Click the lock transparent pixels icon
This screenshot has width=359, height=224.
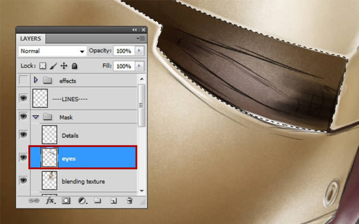43,66
